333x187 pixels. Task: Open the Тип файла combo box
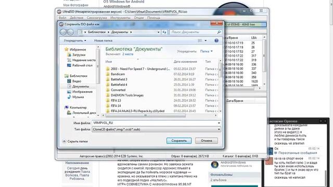pyautogui.click(x=156, y=129)
